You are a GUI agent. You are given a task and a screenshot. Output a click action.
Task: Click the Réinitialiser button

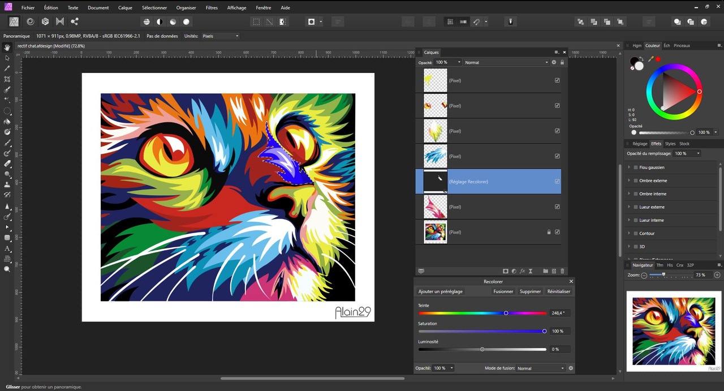coord(559,291)
